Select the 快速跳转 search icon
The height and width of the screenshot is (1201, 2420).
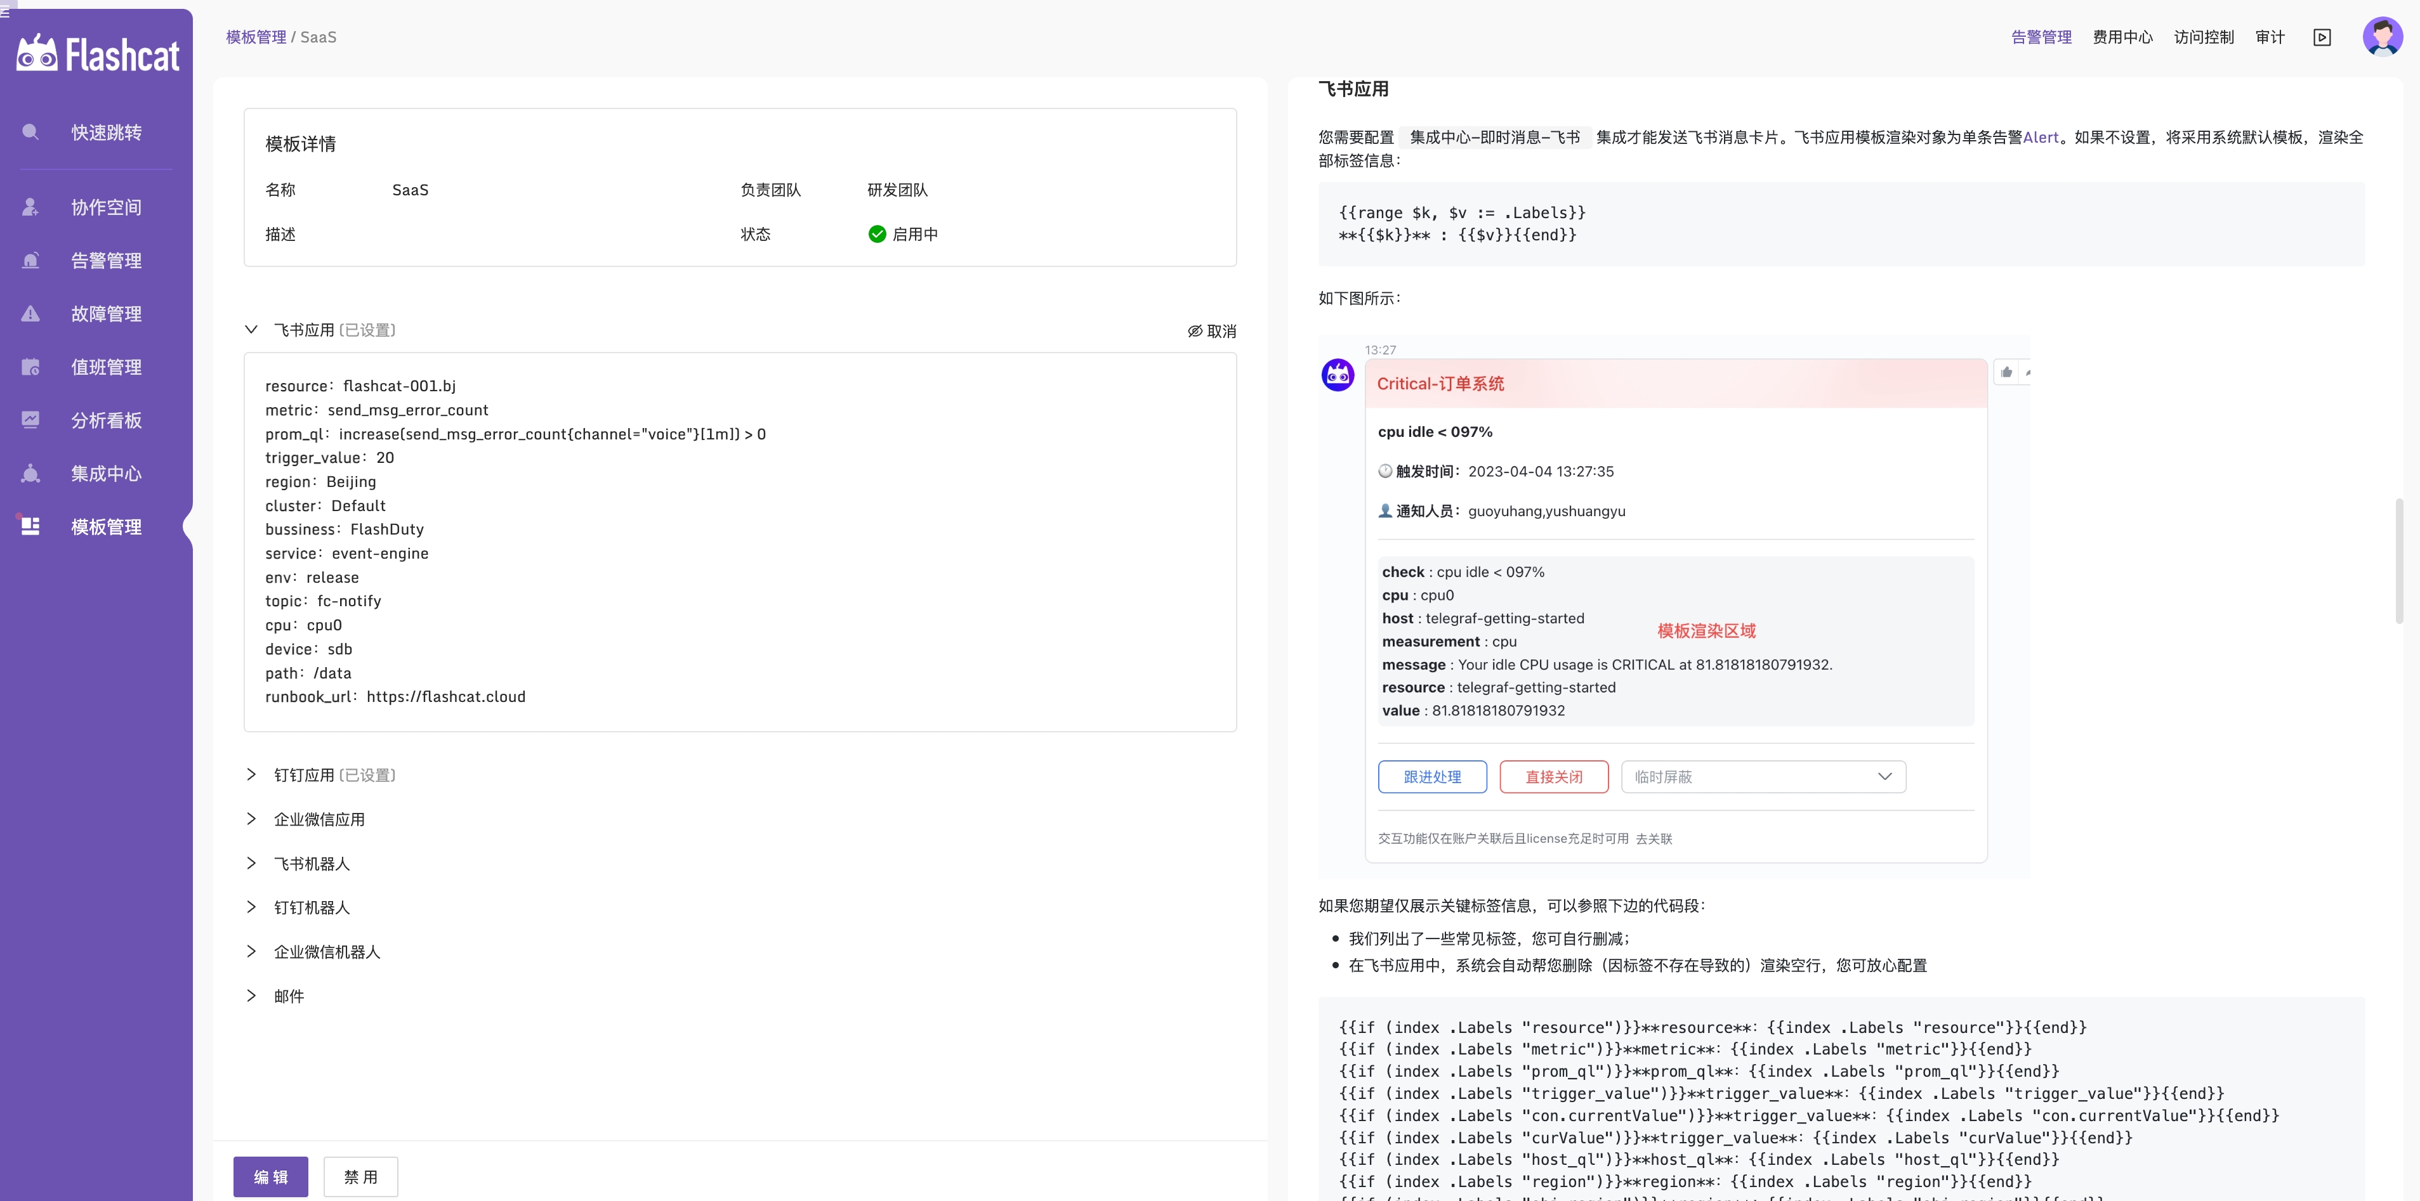pyautogui.click(x=30, y=131)
